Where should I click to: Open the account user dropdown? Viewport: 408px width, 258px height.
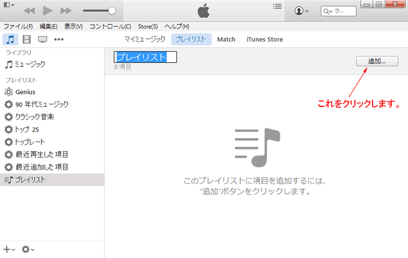pos(301,11)
